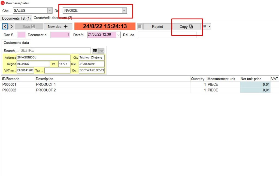Screen dimensions: 279x176
Task: Expand the barcode button dropdown arrow
Action: [x=209, y=26]
